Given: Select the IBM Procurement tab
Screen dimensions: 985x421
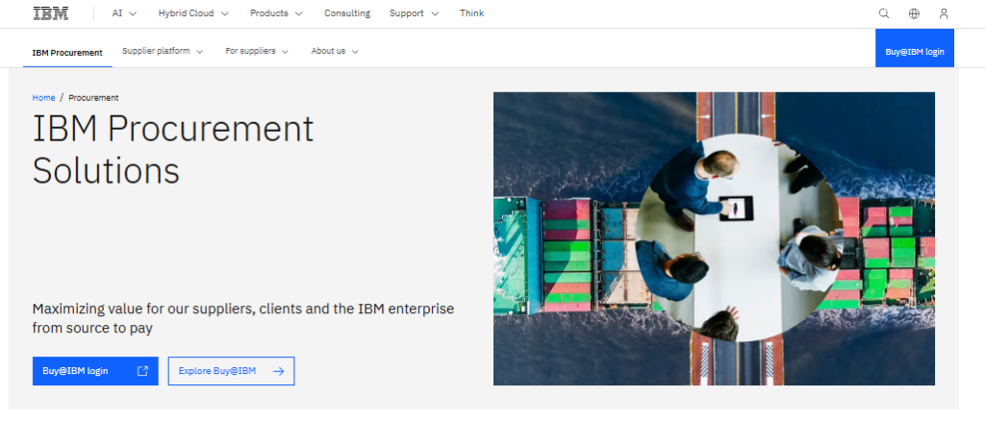Looking at the screenshot, I should click(67, 53).
